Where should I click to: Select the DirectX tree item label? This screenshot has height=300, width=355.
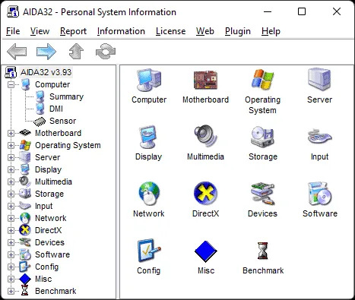pyautogui.click(x=48, y=230)
